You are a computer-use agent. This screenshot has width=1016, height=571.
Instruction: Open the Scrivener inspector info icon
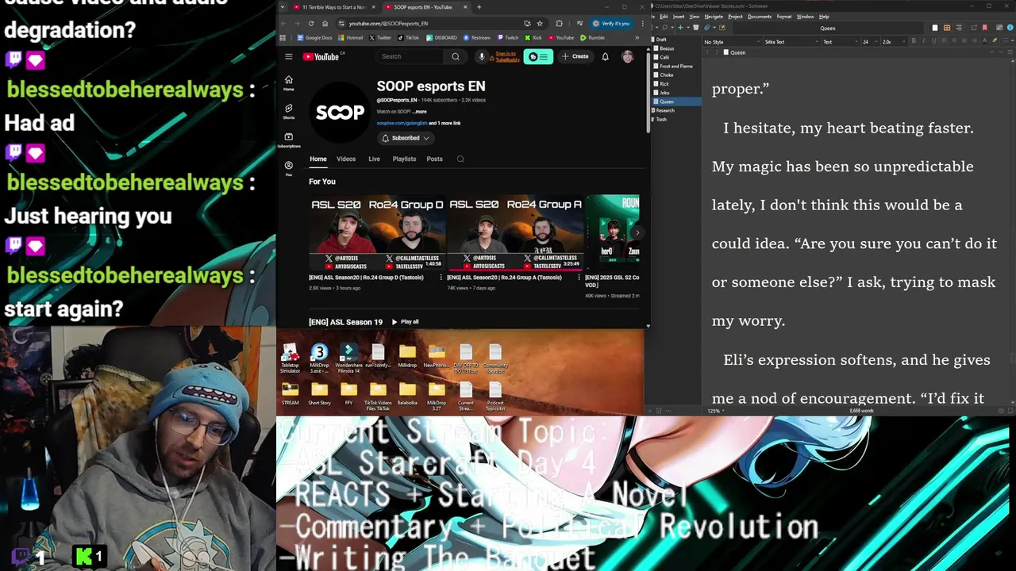point(1010,28)
